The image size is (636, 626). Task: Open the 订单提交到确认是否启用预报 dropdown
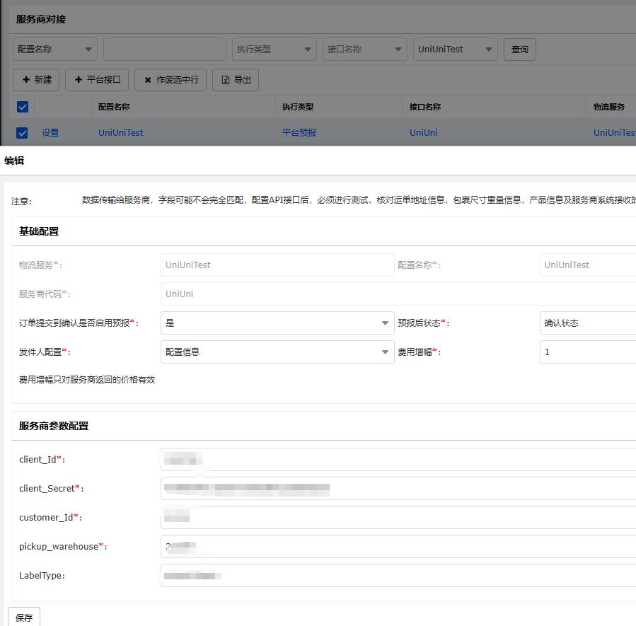pyautogui.click(x=277, y=323)
